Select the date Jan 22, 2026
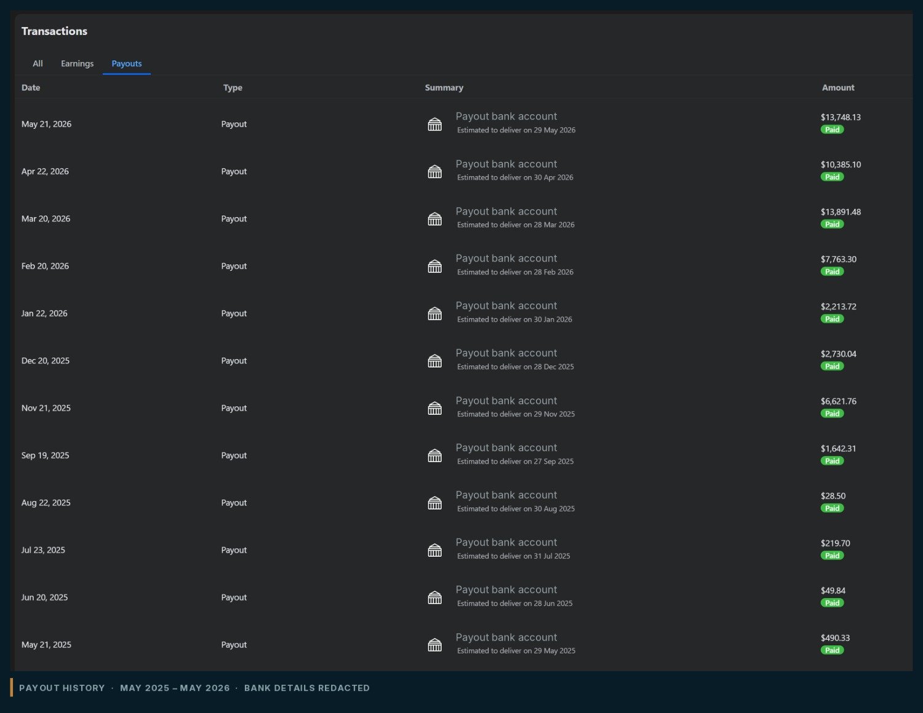 pyautogui.click(x=44, y=313)
